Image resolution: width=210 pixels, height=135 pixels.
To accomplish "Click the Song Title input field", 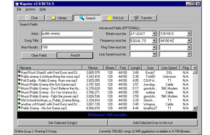I will [x=67, y=40].
